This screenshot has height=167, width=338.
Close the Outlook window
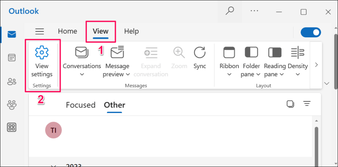click(328, 12)
